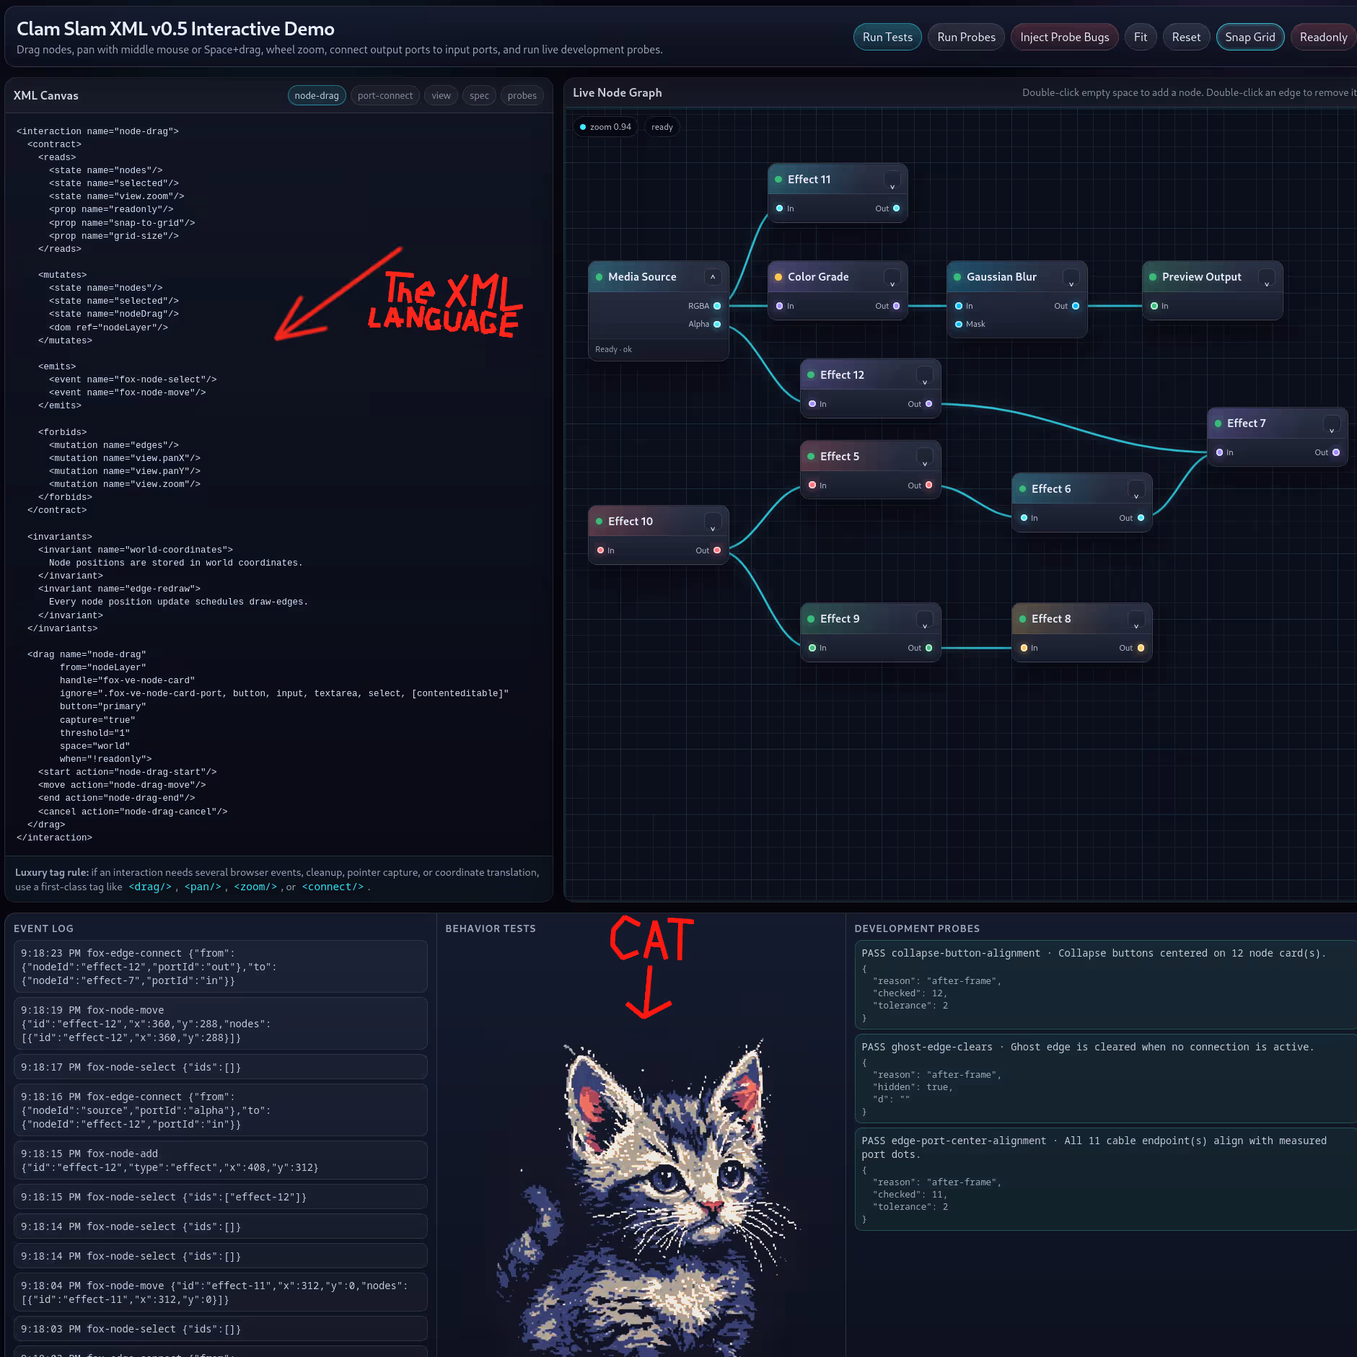Click Gaussian Blur Out port
Screen dimensions: 1357x1357
click(x=1076, y=306)
